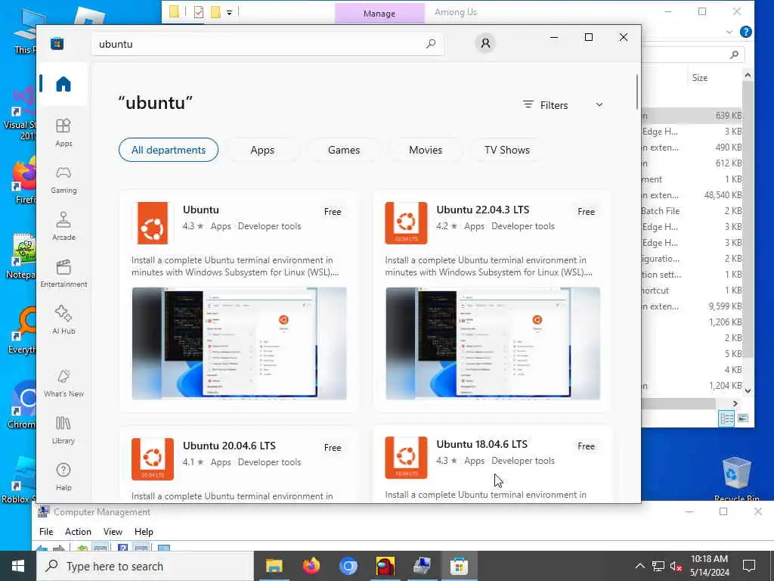This screenshot has height=581, width=774.
Task: Click the Ubuntu 20.04.6 LTS app icon
Action: pyautogui.click(x=153, y=459)
